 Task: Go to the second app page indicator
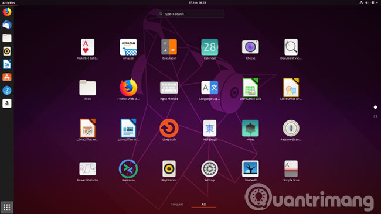coord(375,116)
